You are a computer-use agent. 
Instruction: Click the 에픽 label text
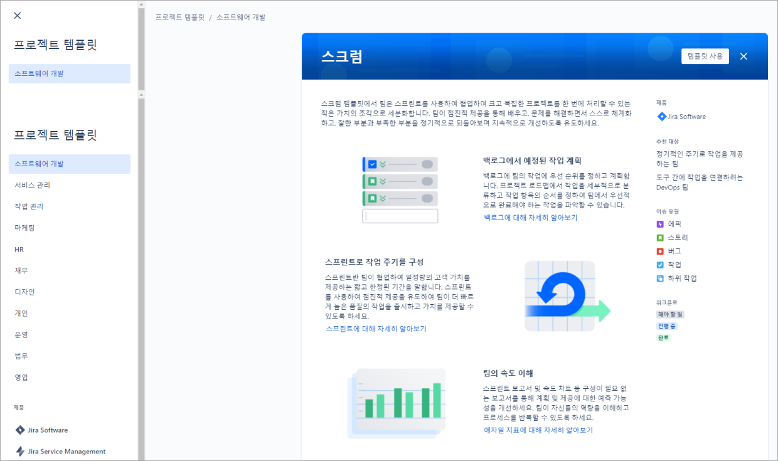(674, 224)
